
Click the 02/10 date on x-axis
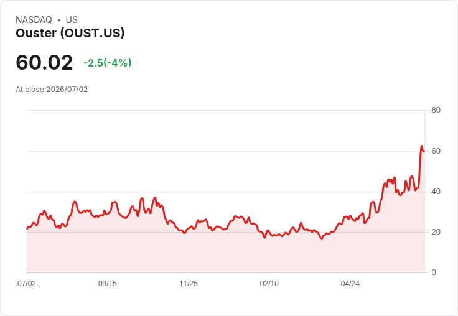[269, 284]
